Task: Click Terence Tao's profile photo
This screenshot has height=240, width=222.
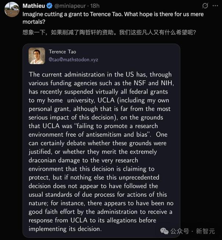Action: pyautogui.click(x=37, y=56)
